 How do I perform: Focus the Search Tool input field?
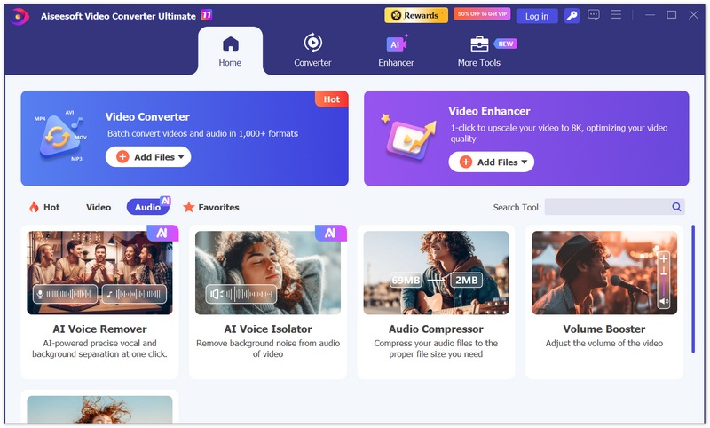[x=608, y=207]
